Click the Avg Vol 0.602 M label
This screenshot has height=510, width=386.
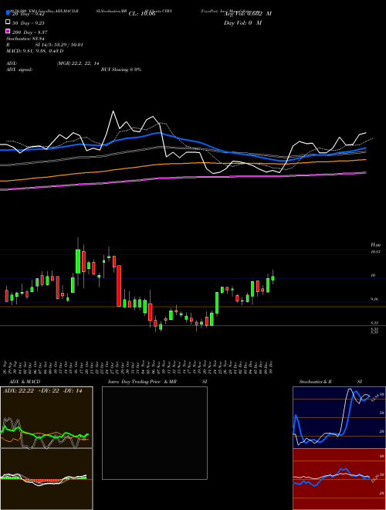(248, 14)
